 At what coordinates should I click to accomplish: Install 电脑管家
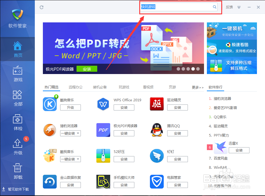178,185
